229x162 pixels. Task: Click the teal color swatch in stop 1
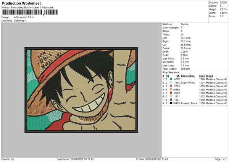click(x=171, y=79)
